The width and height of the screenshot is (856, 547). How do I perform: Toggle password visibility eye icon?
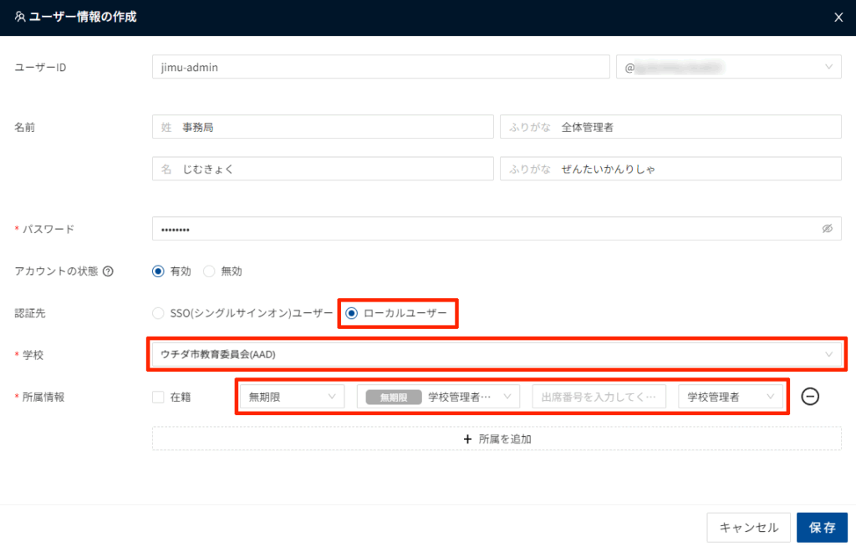click(827, 229)
